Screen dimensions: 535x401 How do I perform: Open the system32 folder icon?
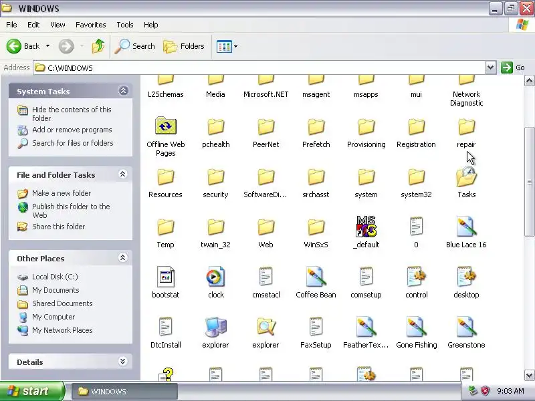pyautogui.click(x=416, y=176)
